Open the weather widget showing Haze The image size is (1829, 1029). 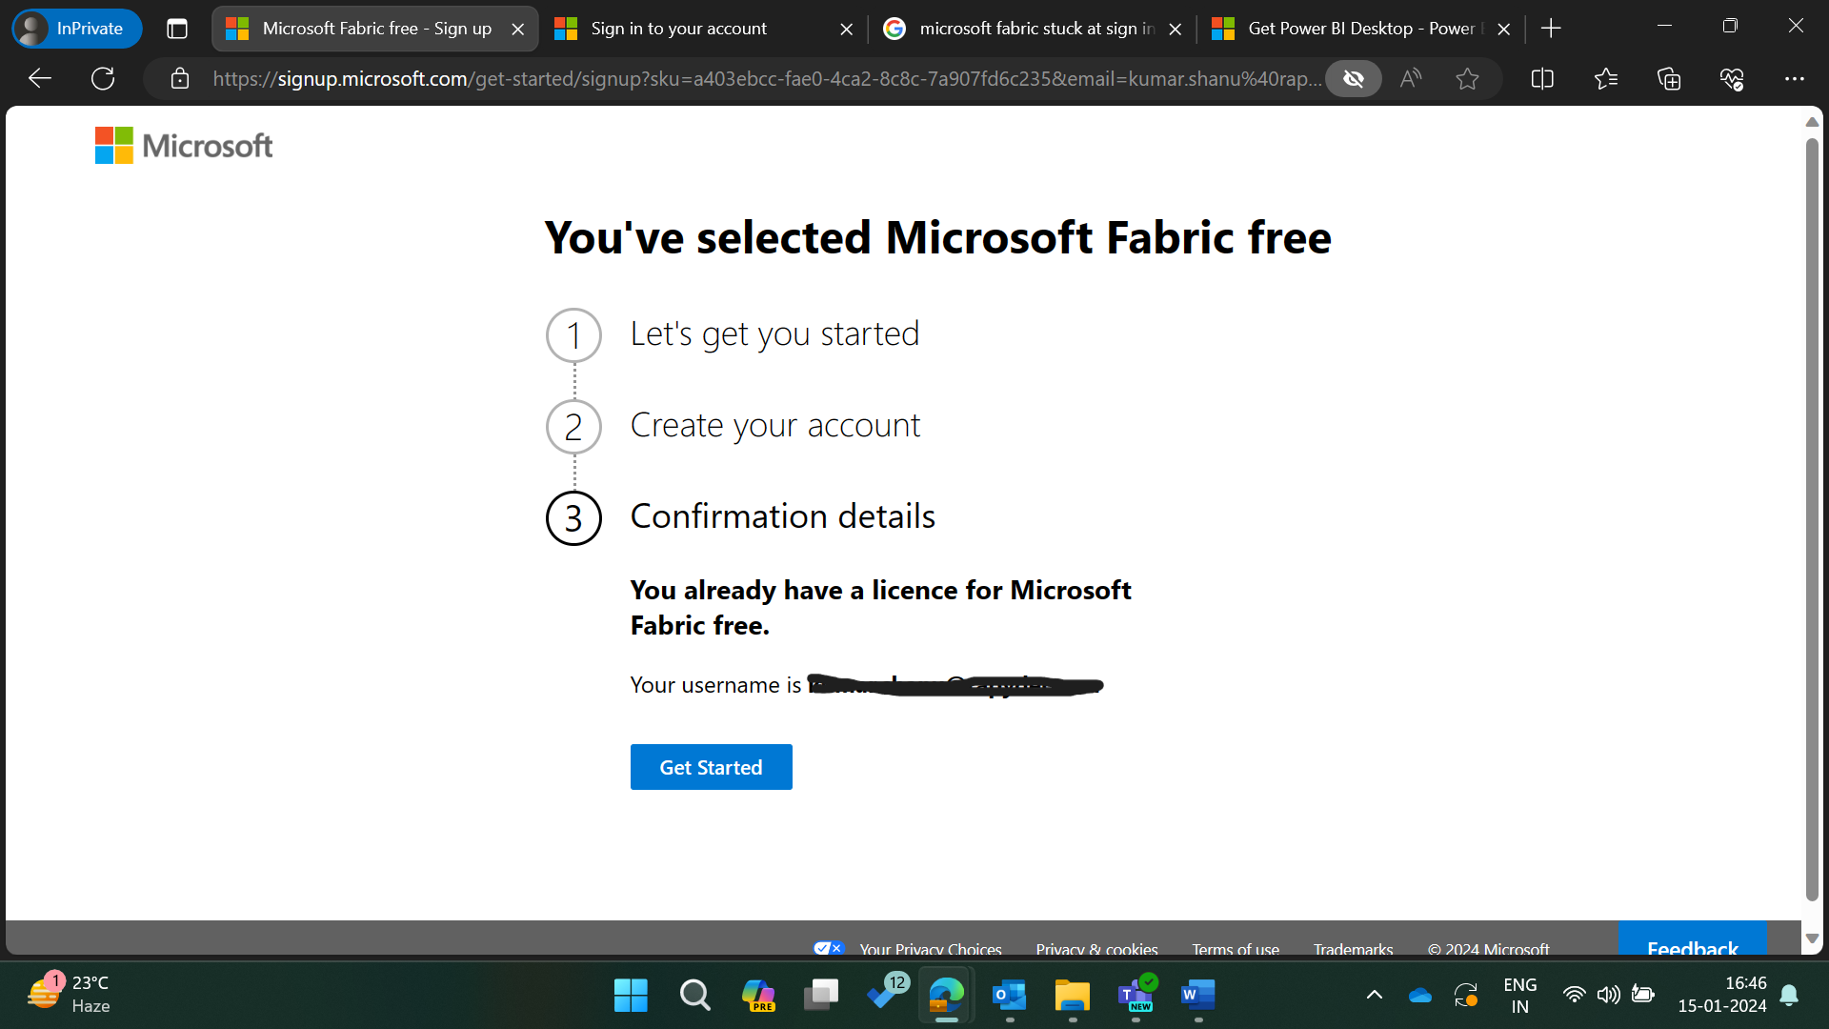coord(69,995)
